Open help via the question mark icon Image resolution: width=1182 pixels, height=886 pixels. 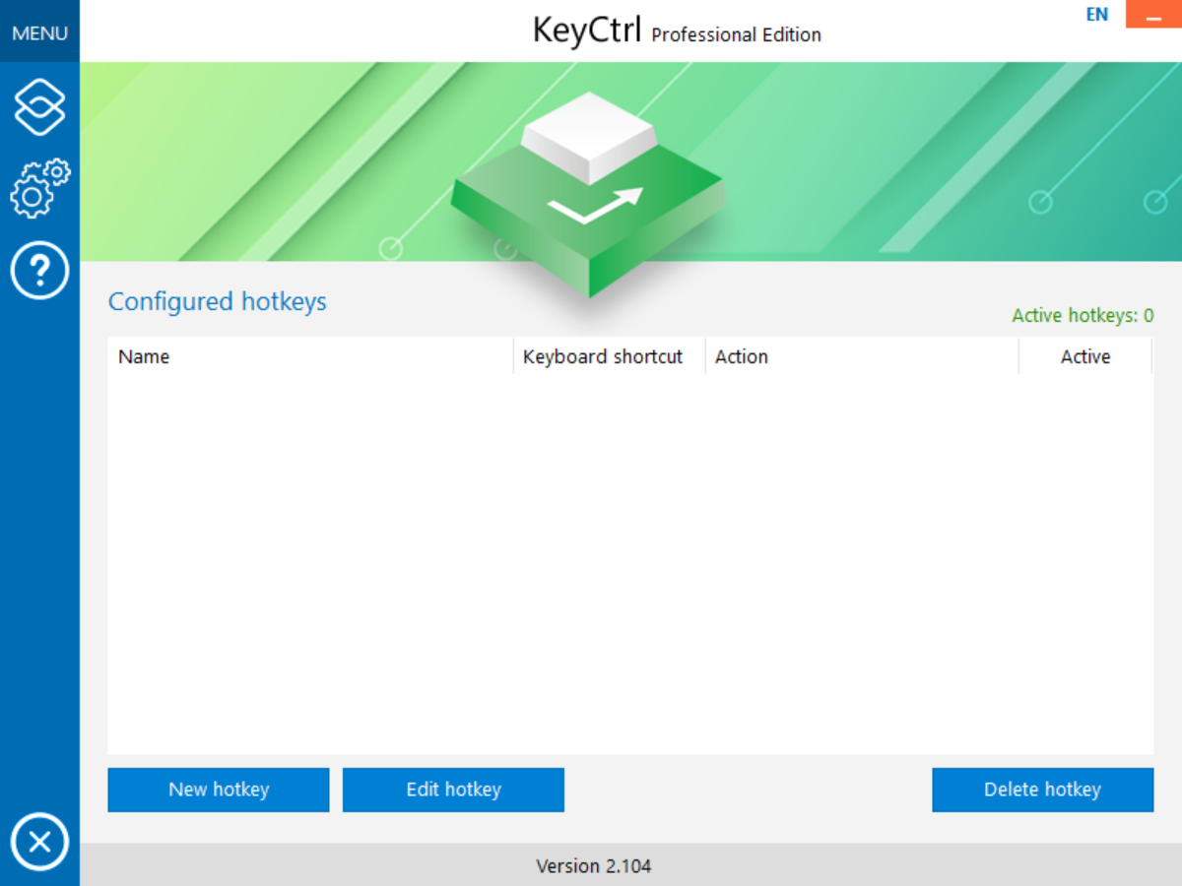(39, 269)
